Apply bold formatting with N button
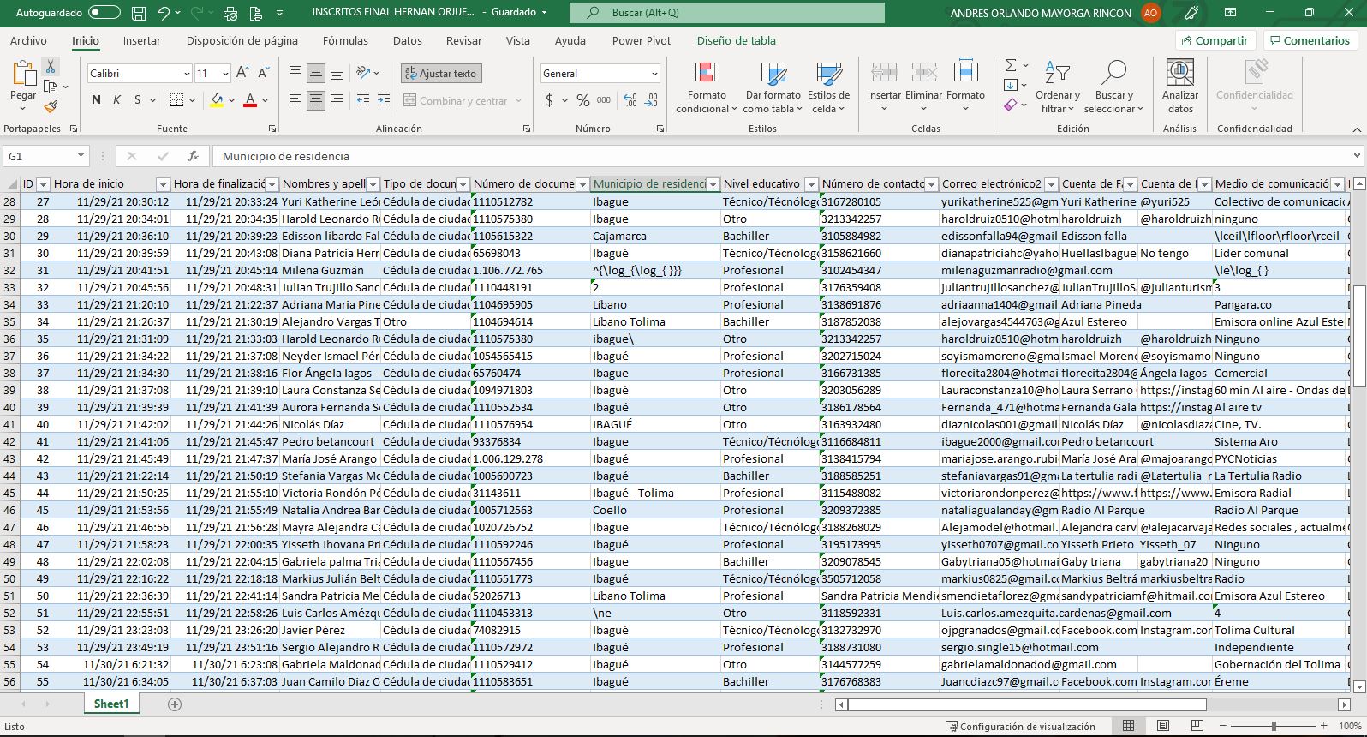This screenshot has width=1367, height=737. [x=96, y=100]
